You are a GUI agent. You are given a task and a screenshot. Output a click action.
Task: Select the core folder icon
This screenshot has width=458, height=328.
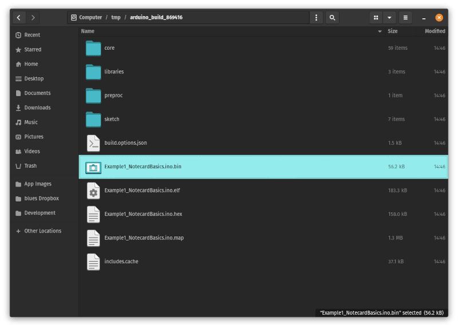pos(93,48)
